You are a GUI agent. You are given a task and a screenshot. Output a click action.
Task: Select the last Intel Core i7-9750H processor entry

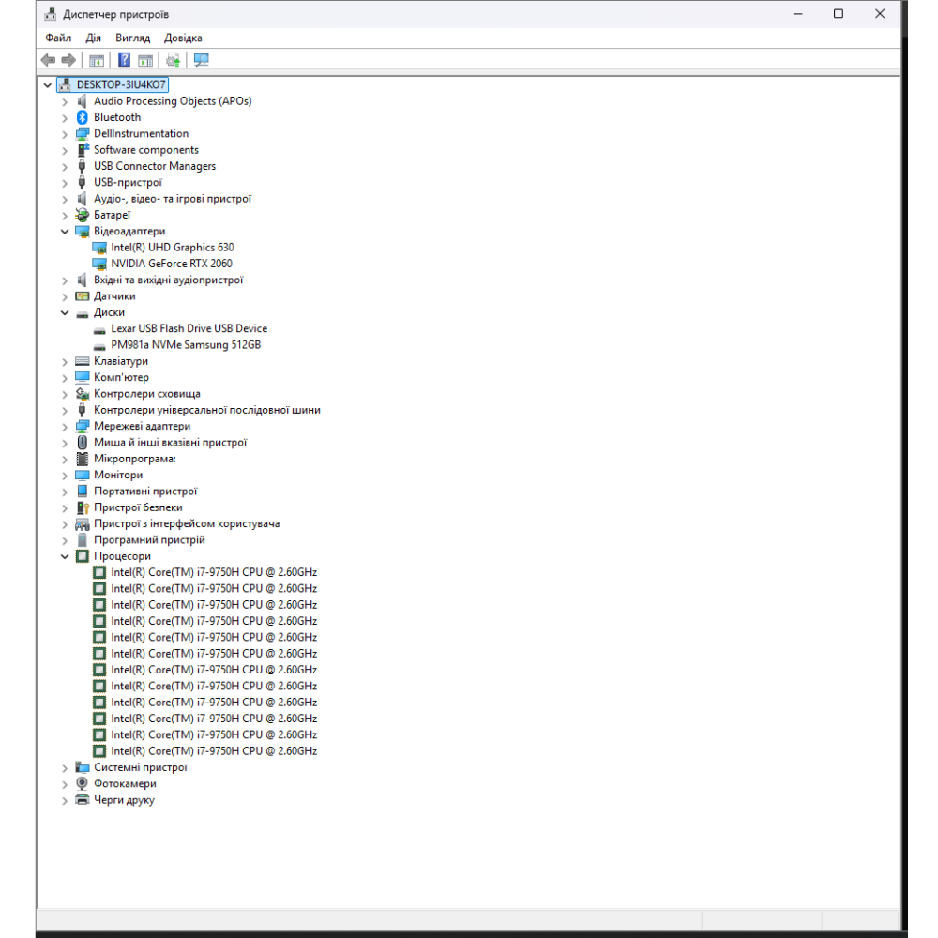coord(214,750)
